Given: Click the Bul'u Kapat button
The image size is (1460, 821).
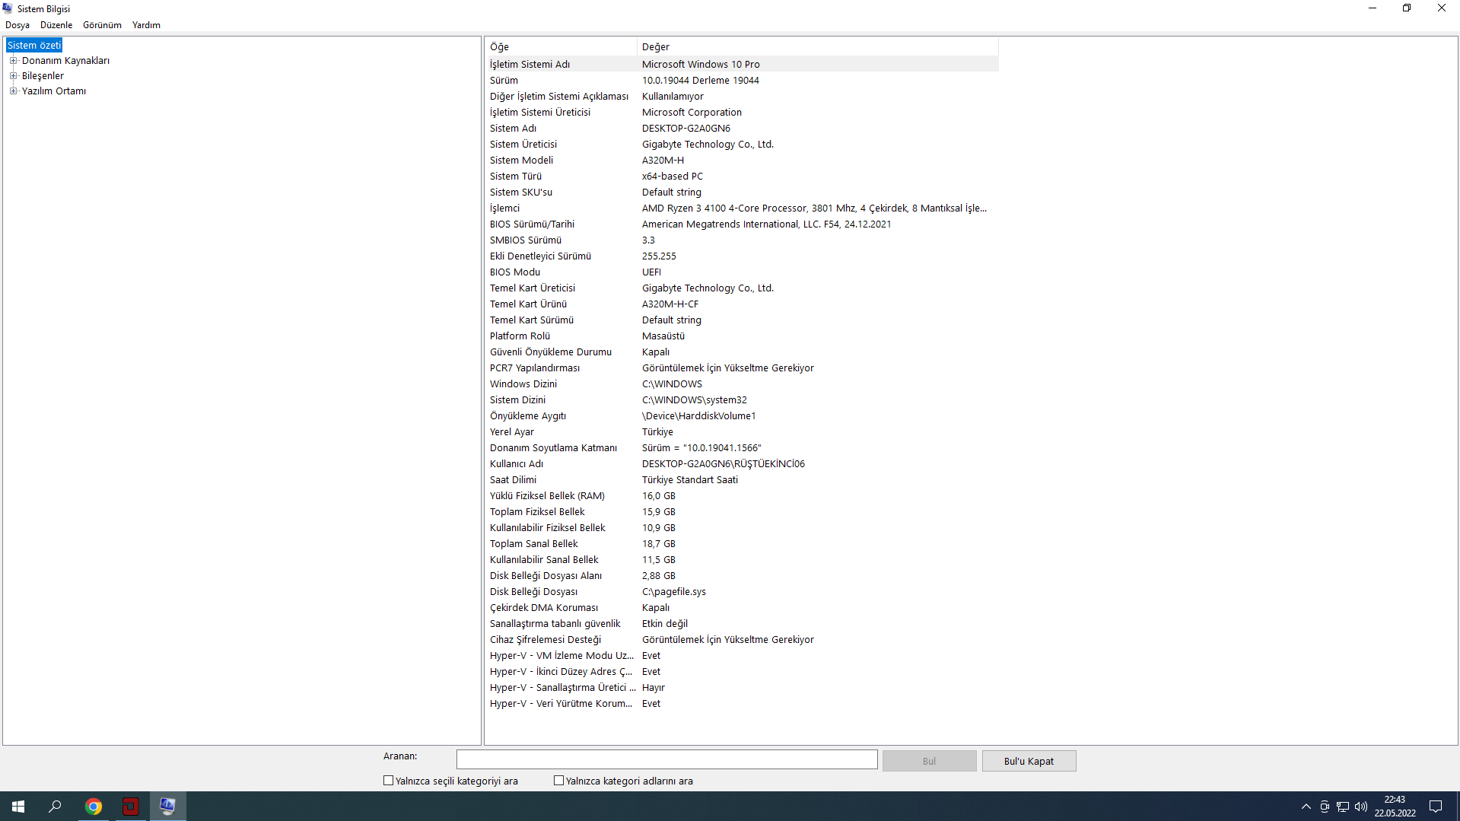Looking at the screenshot, I should point(1029,761).
